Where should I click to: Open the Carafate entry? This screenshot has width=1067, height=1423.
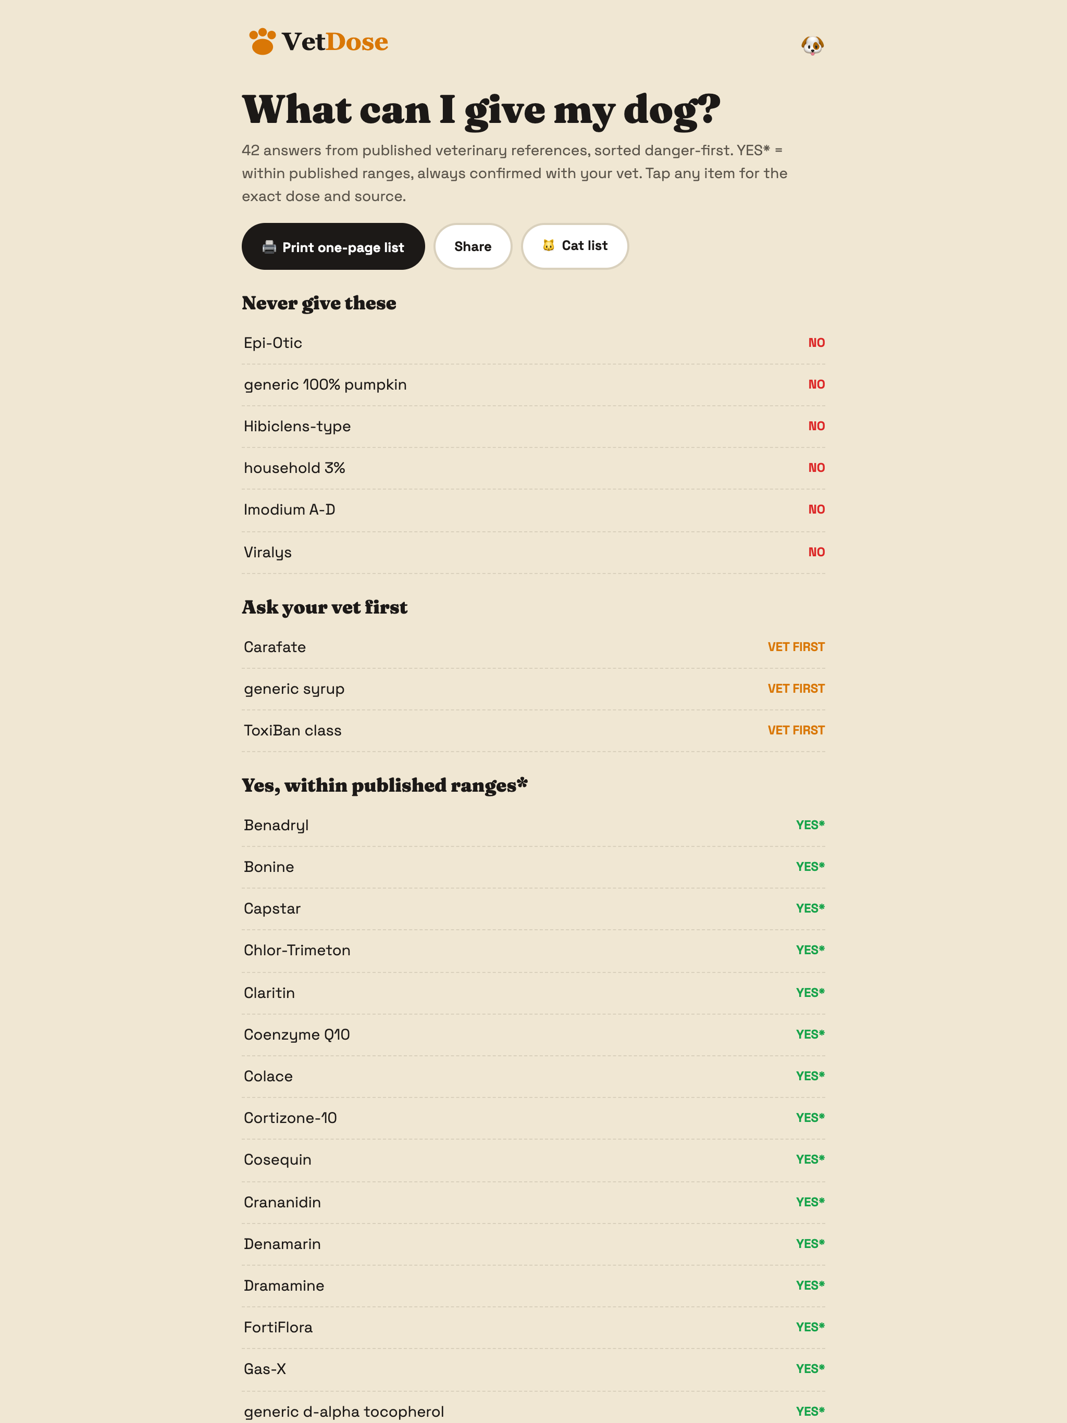coord(533,647)
